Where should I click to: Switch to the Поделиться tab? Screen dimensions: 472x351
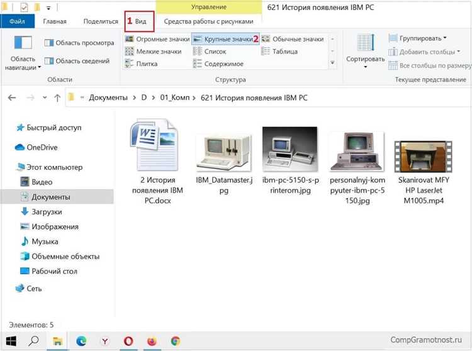coord(101,21)
